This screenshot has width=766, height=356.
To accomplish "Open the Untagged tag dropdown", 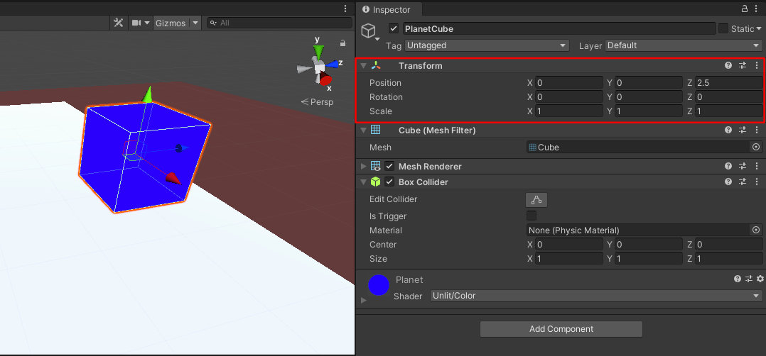I will pyautogui.click(x=487, y=45).
